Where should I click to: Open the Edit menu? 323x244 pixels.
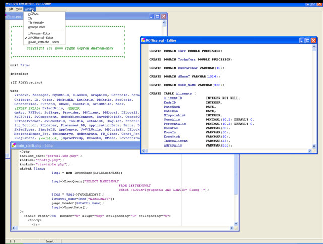click(x=11, y=9)
